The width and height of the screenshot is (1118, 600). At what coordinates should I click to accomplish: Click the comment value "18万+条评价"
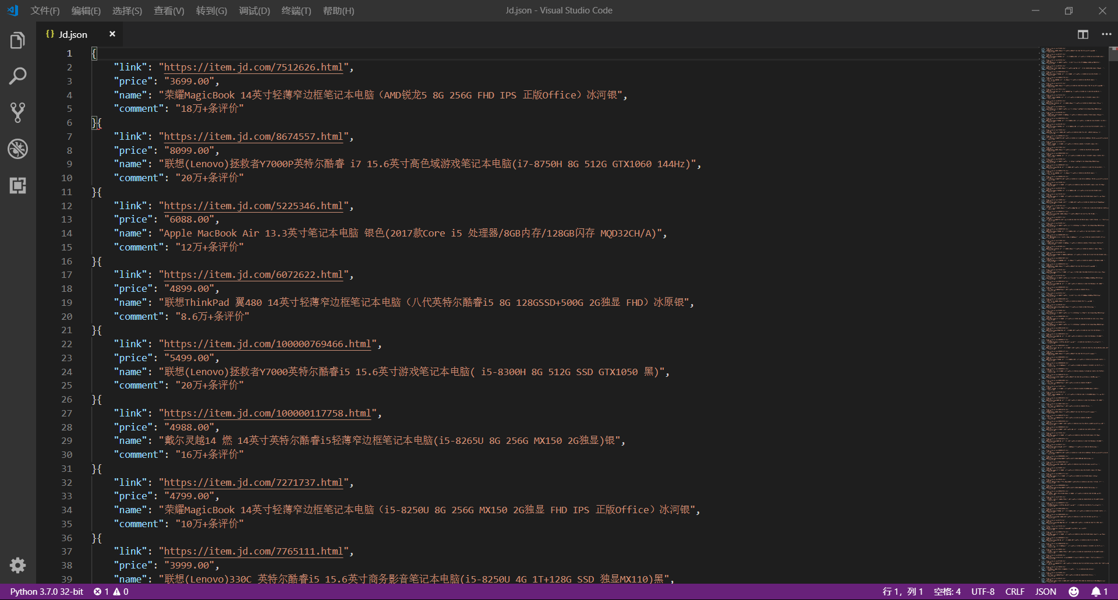pyautogui.click(x=209, y=109)
